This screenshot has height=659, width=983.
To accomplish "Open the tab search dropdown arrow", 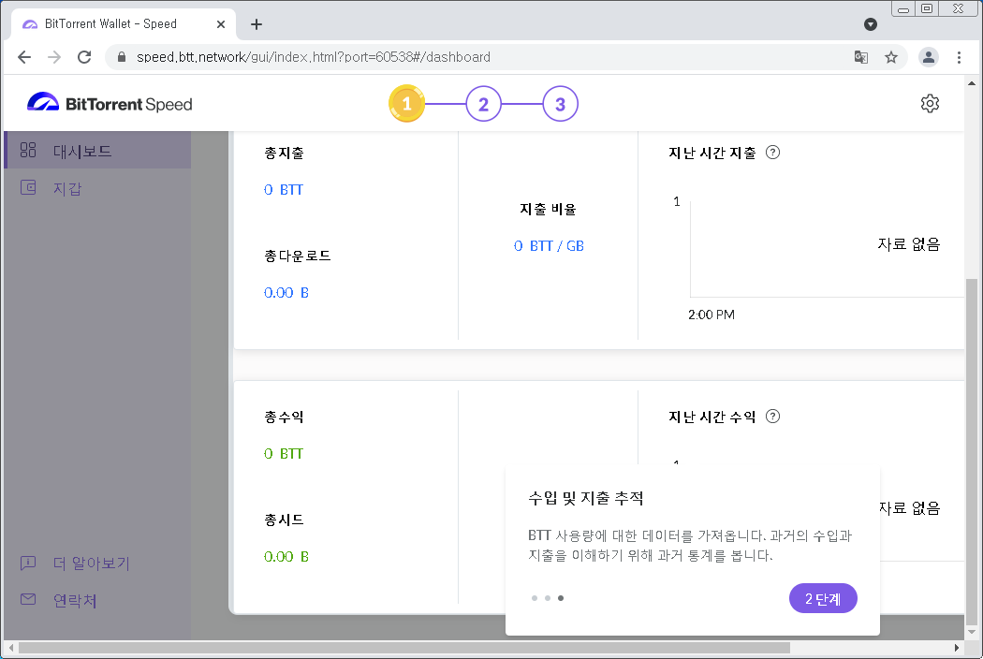I will pyautogui.click(x=870, y=24).
